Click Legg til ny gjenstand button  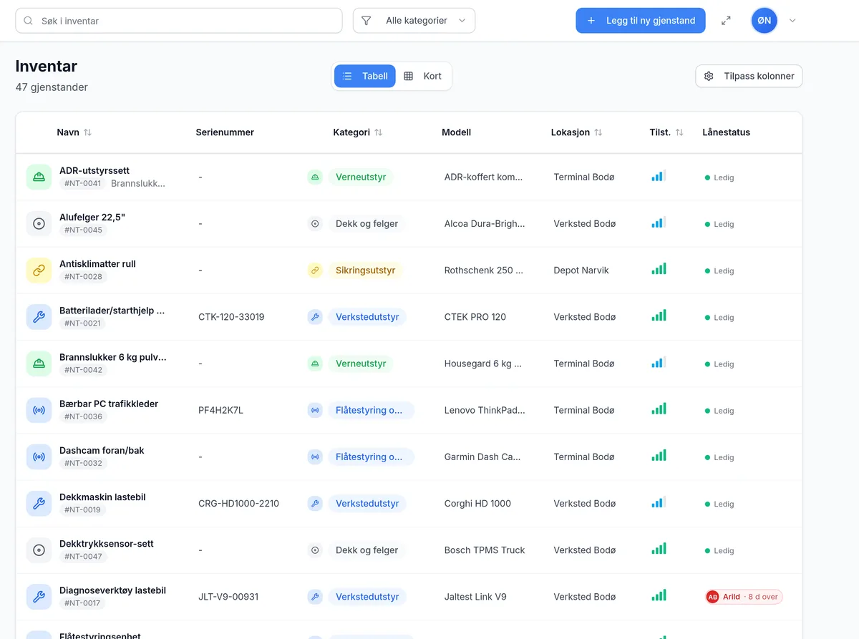pos(641,21)
